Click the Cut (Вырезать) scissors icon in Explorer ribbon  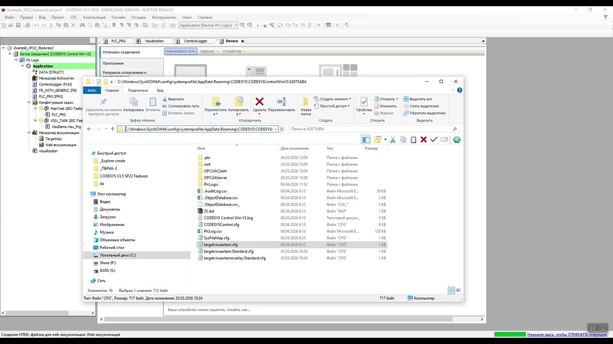[x=165, y=99]
